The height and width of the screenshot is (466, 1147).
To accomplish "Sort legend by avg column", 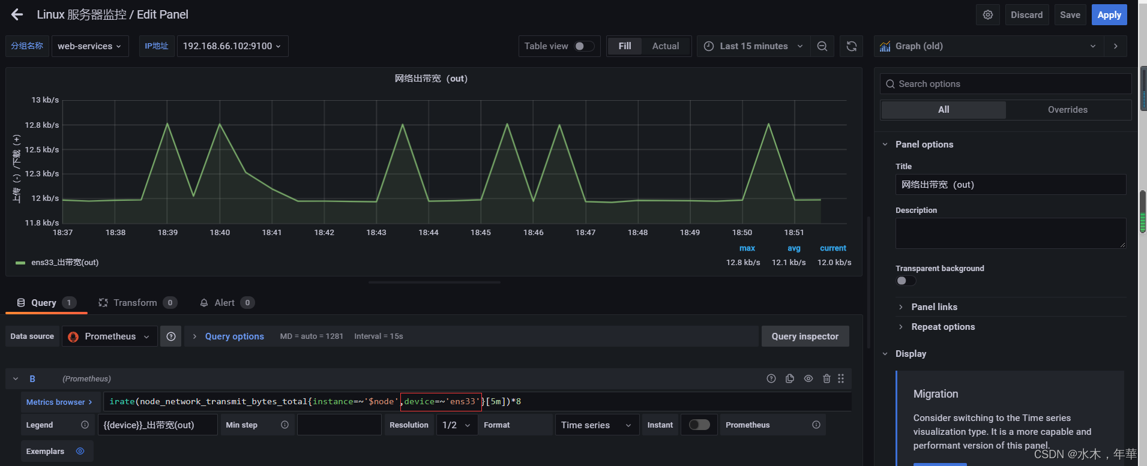I will (x=793, y=248).
